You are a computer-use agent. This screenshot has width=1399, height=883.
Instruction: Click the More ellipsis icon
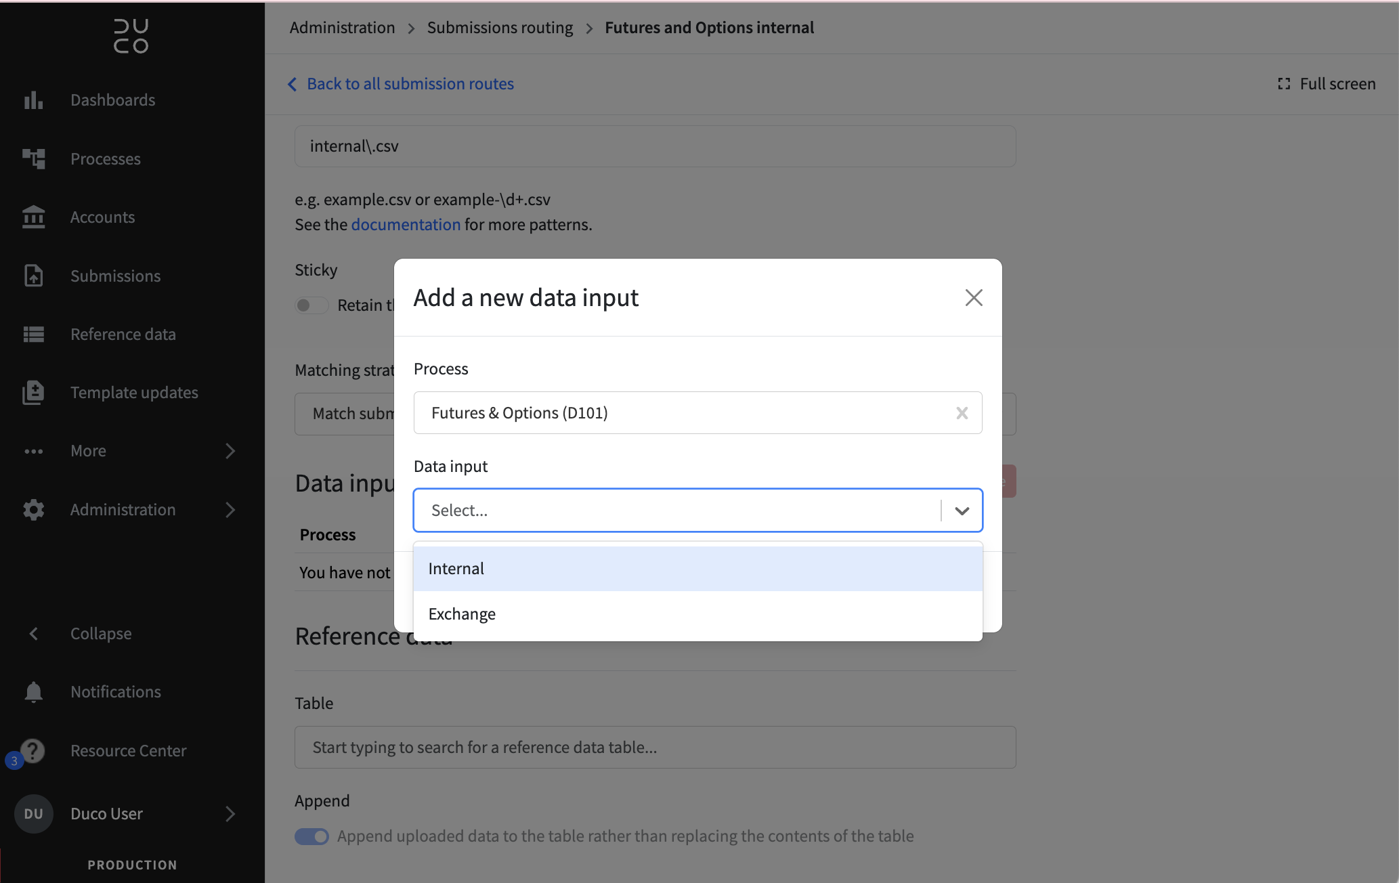[x=33, y=451]
